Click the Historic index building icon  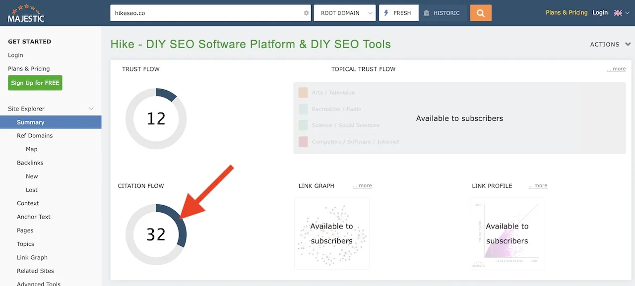(427, 13)
